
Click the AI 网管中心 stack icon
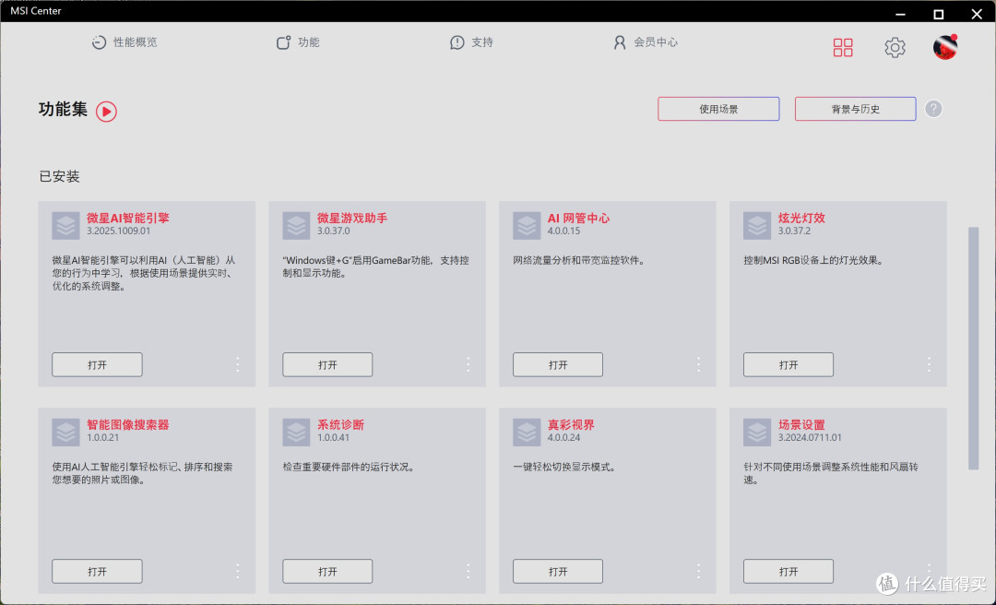(x=527, y=226)
